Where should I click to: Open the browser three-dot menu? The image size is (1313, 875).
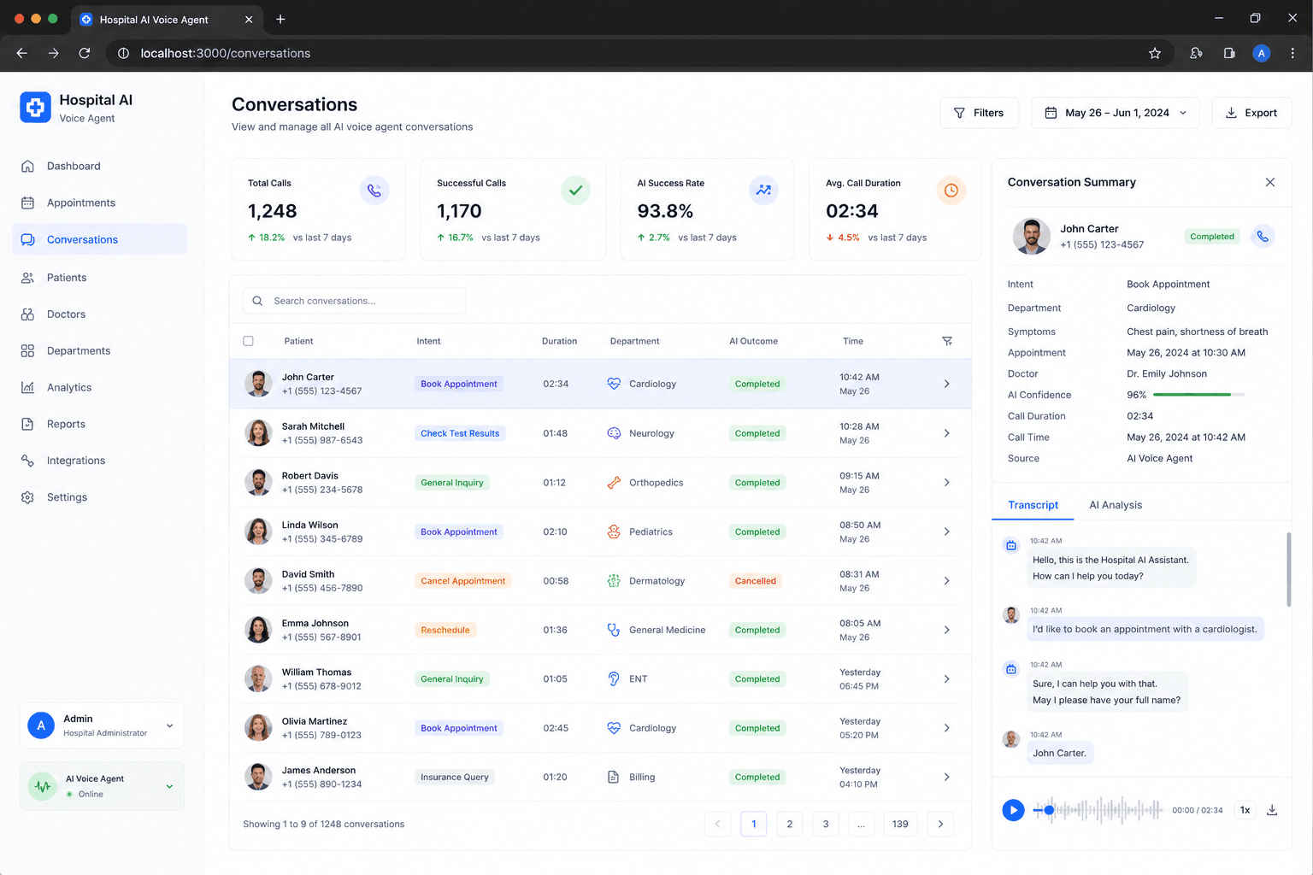point(1292,53)
